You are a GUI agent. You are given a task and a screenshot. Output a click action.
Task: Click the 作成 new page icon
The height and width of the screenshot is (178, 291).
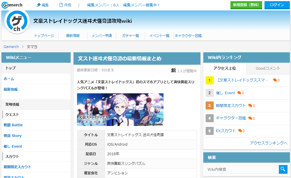coord(61,5)
